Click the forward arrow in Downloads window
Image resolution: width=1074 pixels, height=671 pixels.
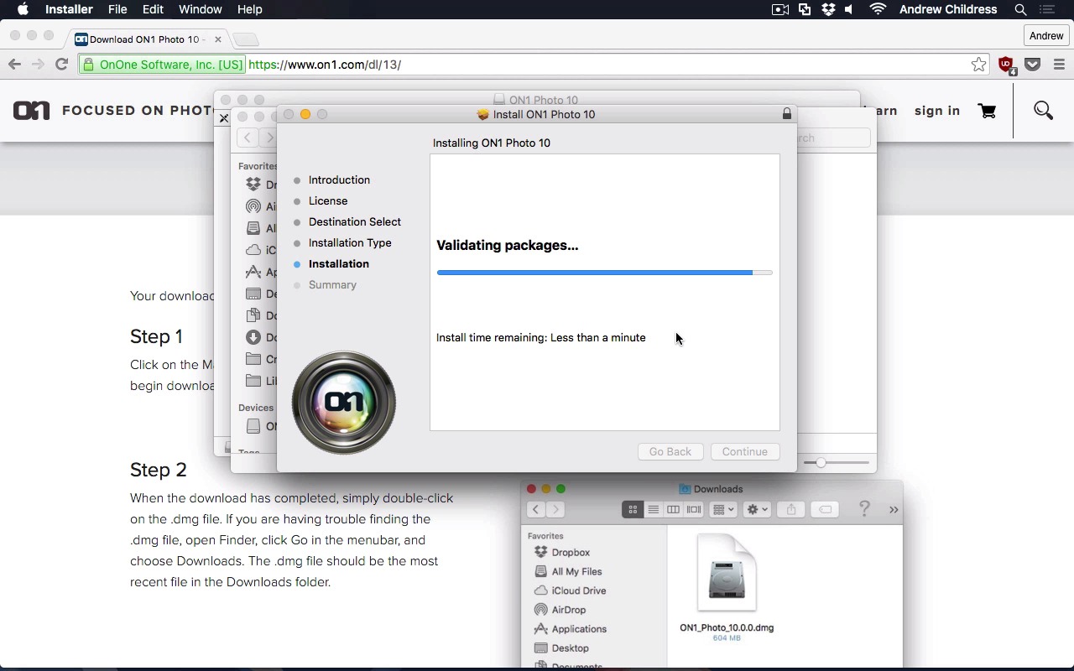(x=555, y=509)
